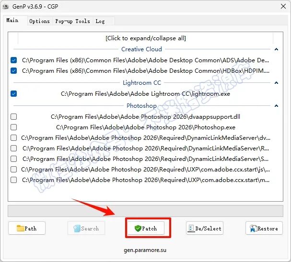Select the Photoshop.exe path row text
Screen dimensions: 291x262
coord(146,127)
